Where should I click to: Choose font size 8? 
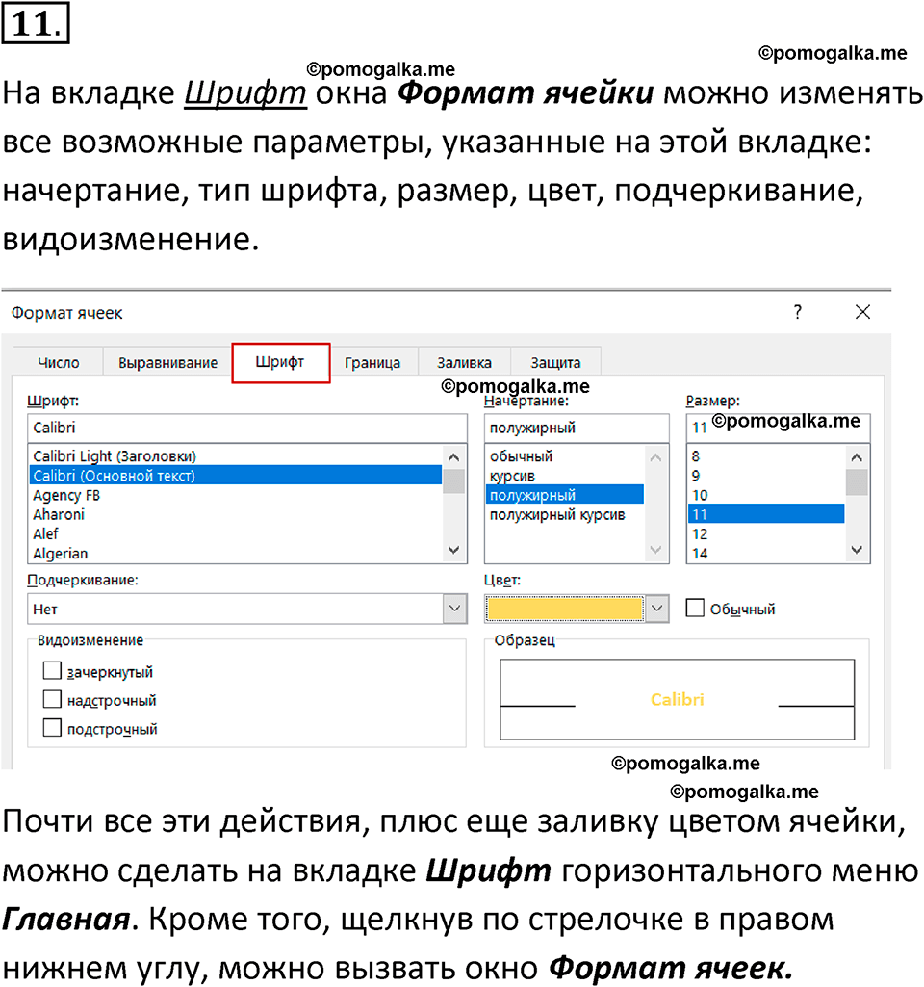click(x=766, y=455)
